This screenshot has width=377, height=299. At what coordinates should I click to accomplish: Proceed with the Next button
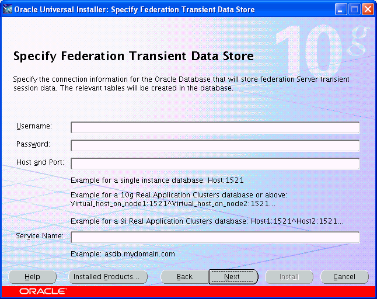(x=233, y=277)
